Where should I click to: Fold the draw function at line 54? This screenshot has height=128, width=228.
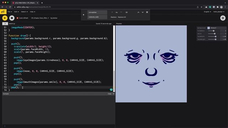(x=7, y=36)
